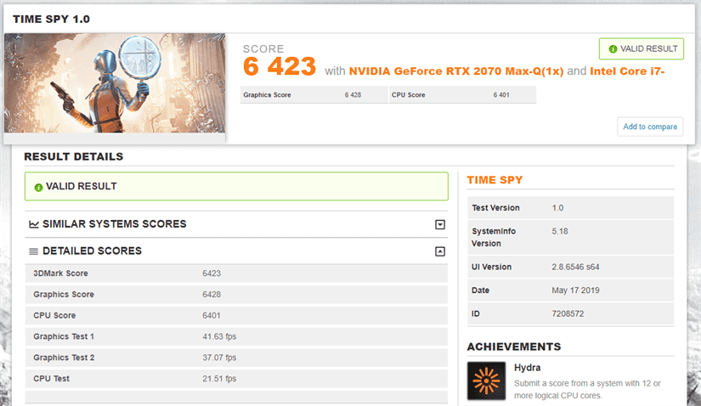Click the Graphics Test 1 label
Viewport: 701px width, 406px height.
64,336
